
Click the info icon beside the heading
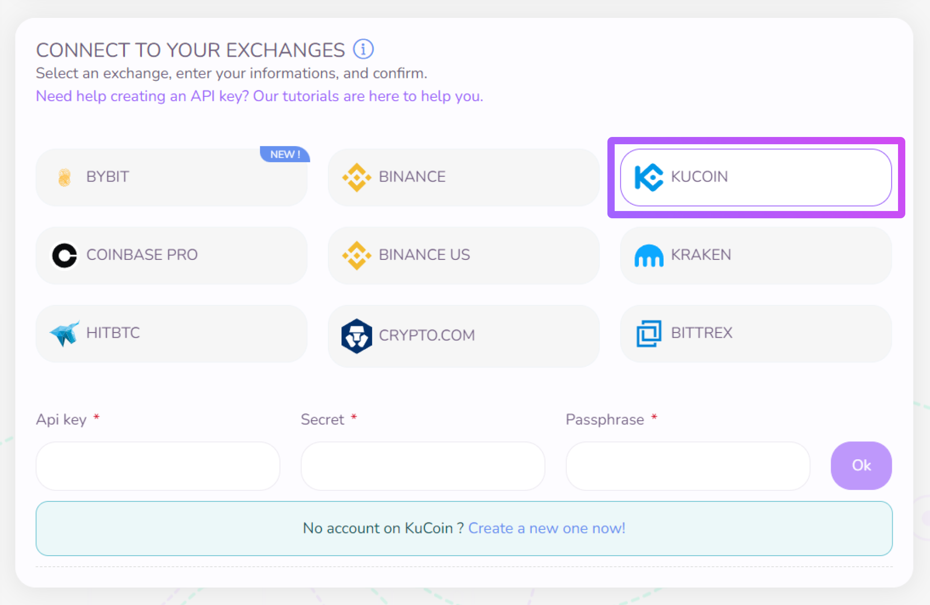tap(363, 49)
